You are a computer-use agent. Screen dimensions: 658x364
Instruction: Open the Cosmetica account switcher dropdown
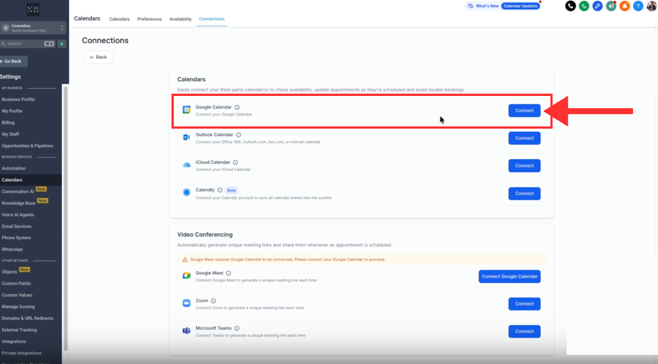tap(33, 28)
